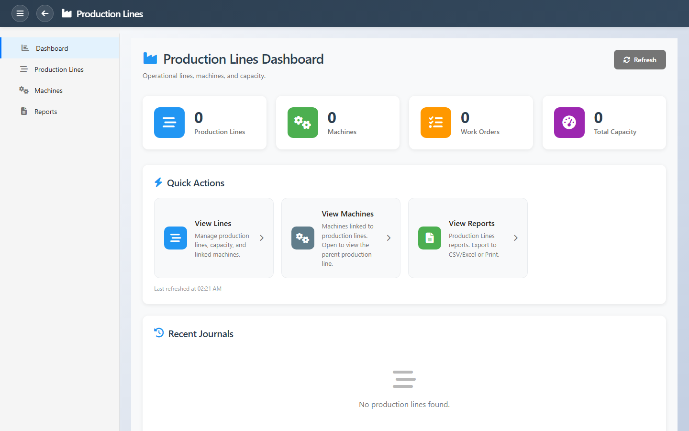Click the gray View Machines gears icon
The width and height of the screenshot is (689, 431).
click(302, 238)
